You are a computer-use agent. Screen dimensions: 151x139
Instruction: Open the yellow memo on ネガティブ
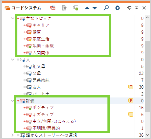click(131, 114)
